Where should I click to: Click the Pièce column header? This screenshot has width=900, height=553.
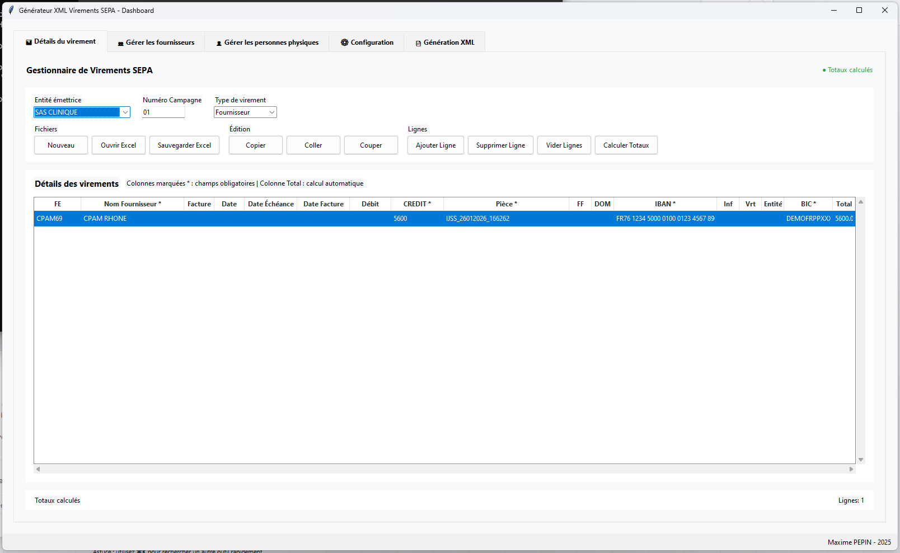[x=507, y=204]
